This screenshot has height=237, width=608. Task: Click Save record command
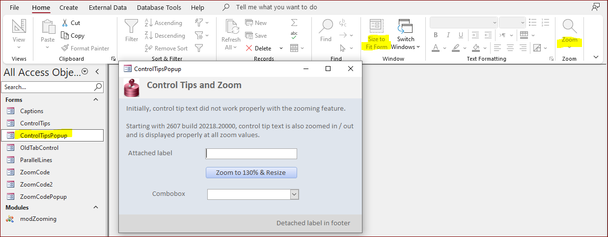pos(256,36)
